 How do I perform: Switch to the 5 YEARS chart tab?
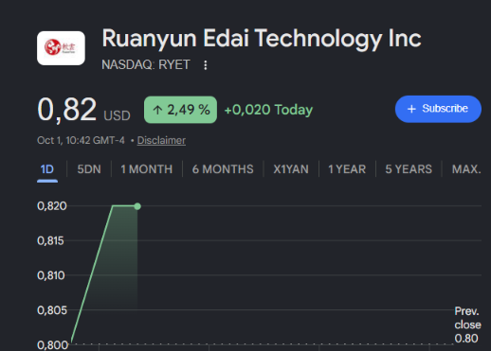point(409,169)
